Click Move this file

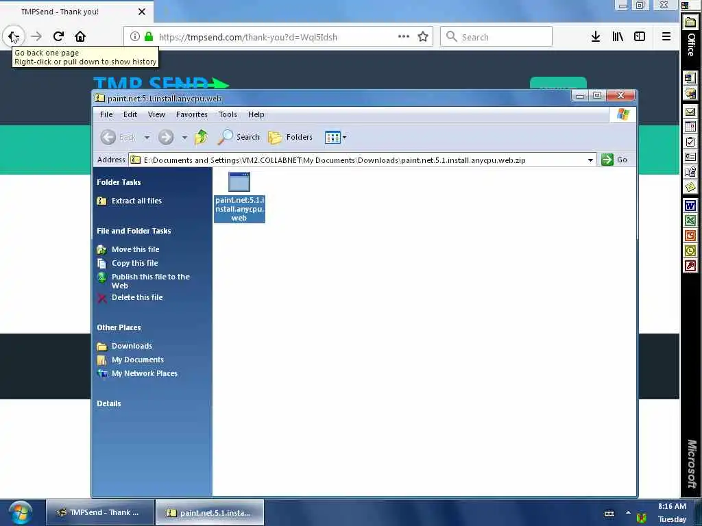point(135,249)
